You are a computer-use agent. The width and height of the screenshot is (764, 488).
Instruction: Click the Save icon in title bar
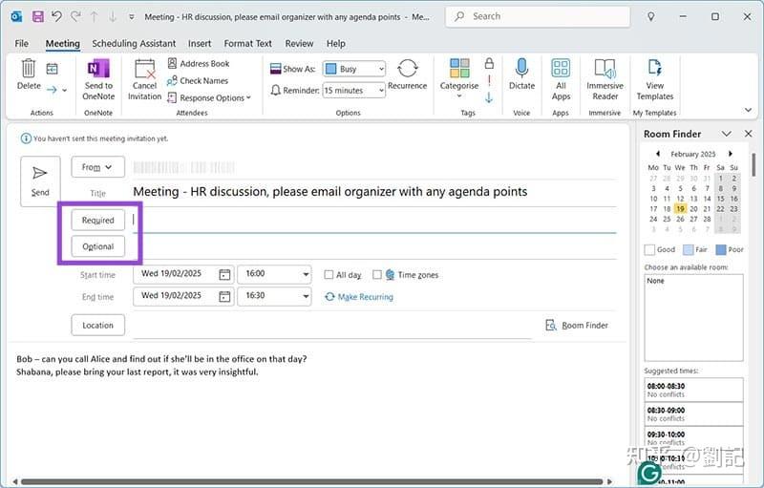38,16
